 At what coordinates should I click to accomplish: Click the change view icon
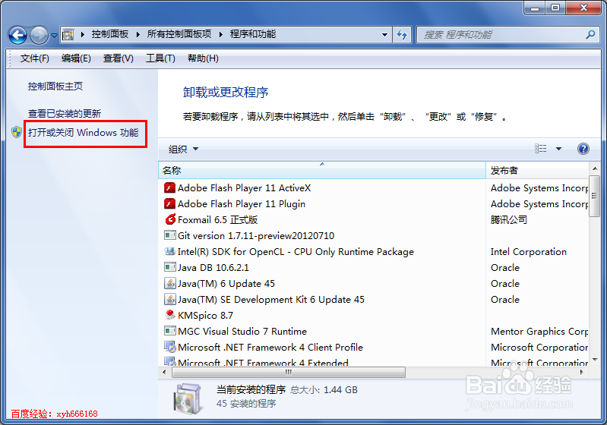(540, 149)
